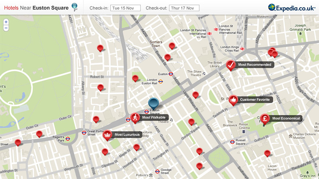Screen dimensions: 319x179
Task: Open the Most Luxurious hotel label
Action: tap(127, 134)
